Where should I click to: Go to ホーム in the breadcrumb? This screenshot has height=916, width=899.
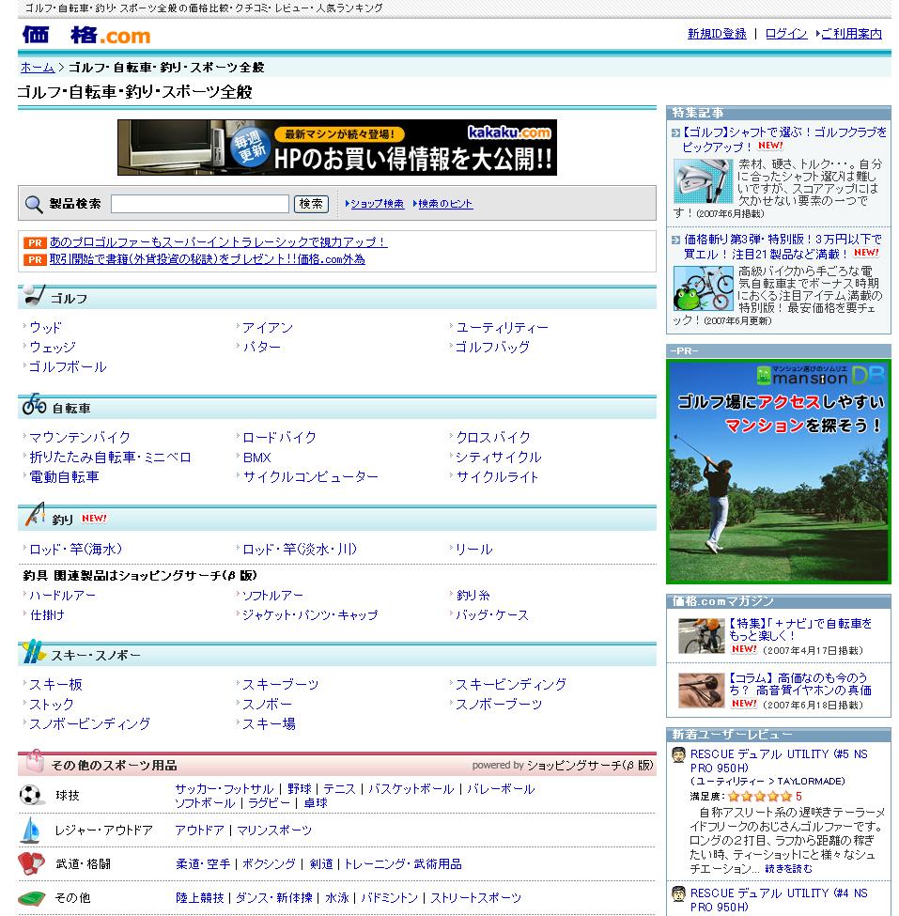click(38, 68)
